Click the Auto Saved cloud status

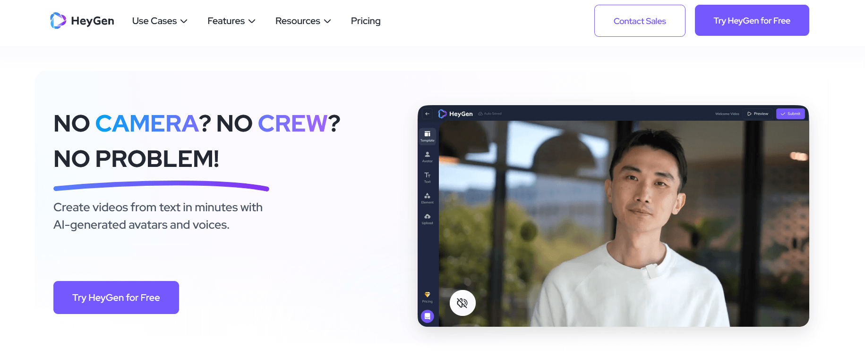[490, 114]
